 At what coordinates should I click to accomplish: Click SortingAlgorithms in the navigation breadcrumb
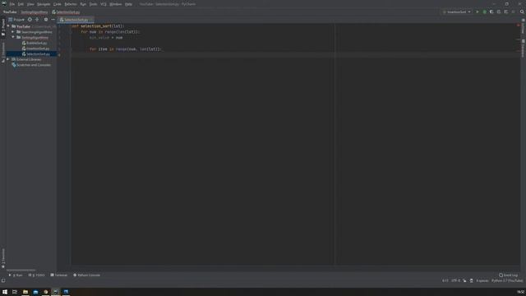click(x=35, y=12)
